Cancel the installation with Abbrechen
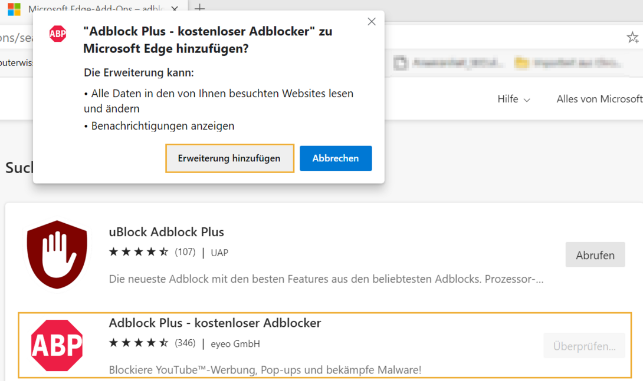Screen dimensions: 643x381 coord(336,158)
